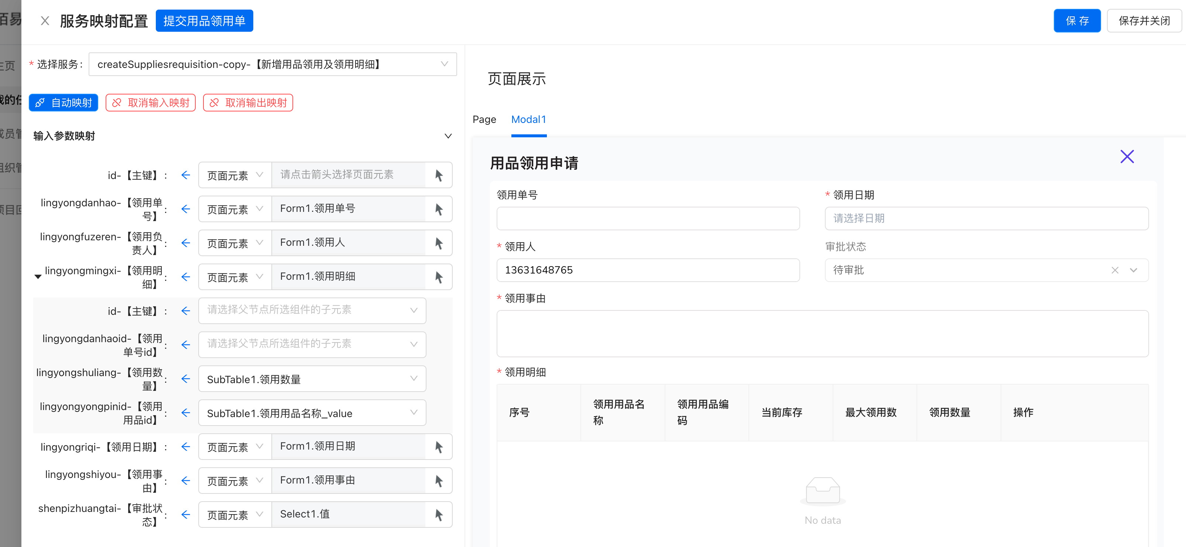This screenshot has height=547, width=1186.
Task: Click element picker cursor for Form1.领用明细
Action: click(x=439, y=277)
